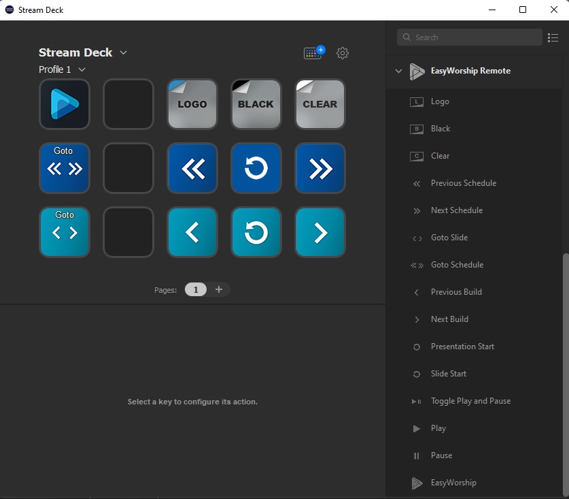This screenshot has height=499, width=569.
Task: Select the EasyWorship logo key on the deck
Action: [65, 104]
